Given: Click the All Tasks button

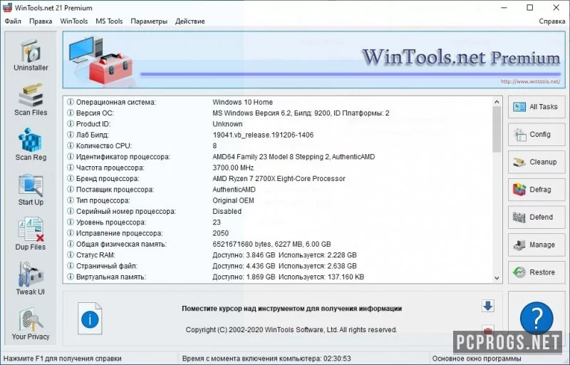Looking at the screenshot, I should coord(537,107).
